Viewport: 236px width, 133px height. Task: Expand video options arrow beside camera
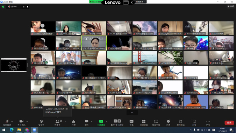click(27, 121)
